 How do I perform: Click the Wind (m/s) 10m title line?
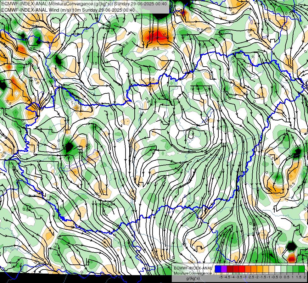pyautogui.click(x=68, y=10)
